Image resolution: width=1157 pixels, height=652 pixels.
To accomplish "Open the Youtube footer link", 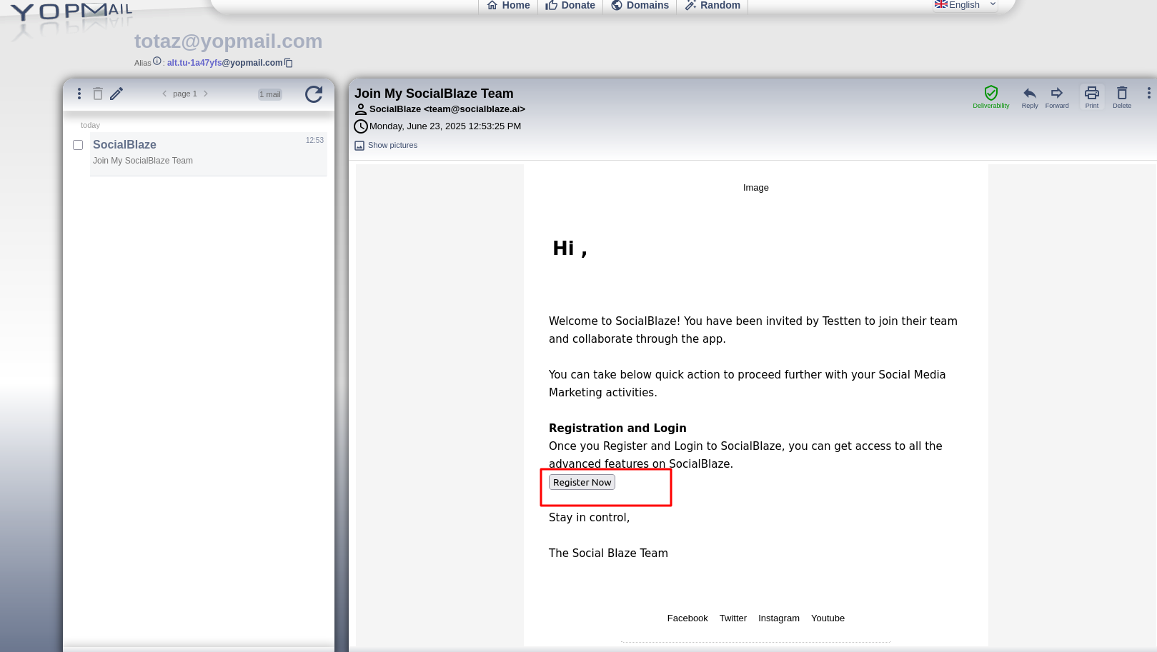I will coord(828,618).
